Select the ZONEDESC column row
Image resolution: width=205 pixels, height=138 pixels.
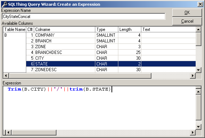[x=111, y=69]
